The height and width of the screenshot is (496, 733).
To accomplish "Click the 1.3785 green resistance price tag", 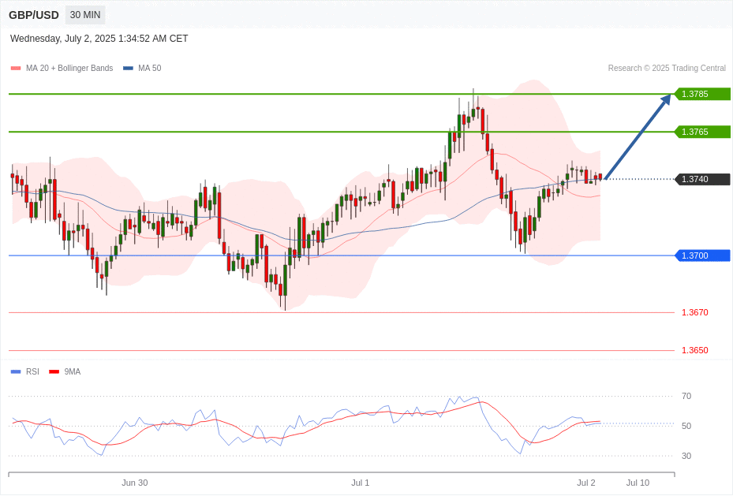I will point(702,94).
